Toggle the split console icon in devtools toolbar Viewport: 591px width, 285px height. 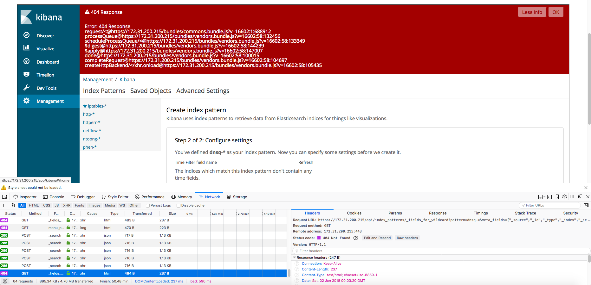click(549, 197)
